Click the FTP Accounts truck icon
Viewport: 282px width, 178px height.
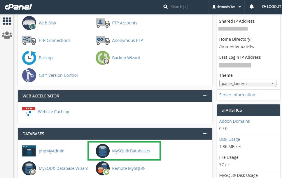(103, 23)
